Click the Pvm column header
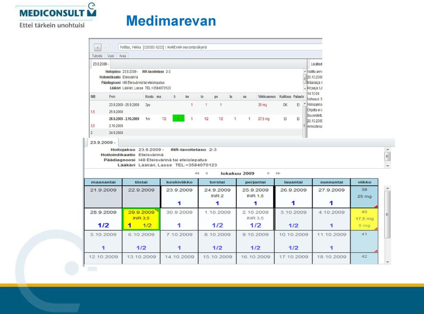Screen dimensions: 424x314 pos(112,97)
